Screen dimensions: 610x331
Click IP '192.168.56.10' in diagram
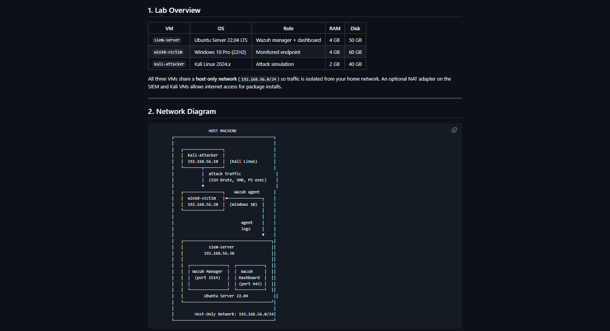pos(203,162)
